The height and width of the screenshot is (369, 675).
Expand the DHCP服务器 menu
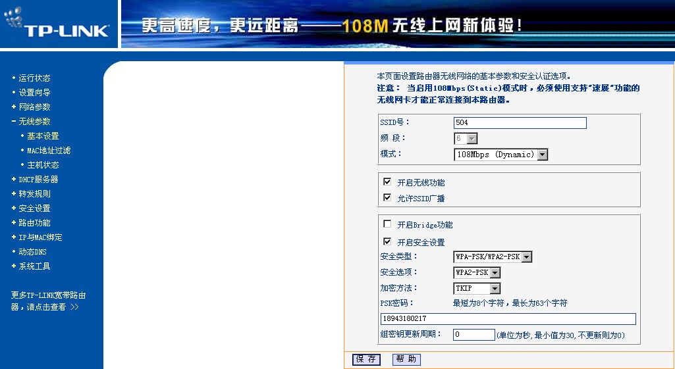38,180
